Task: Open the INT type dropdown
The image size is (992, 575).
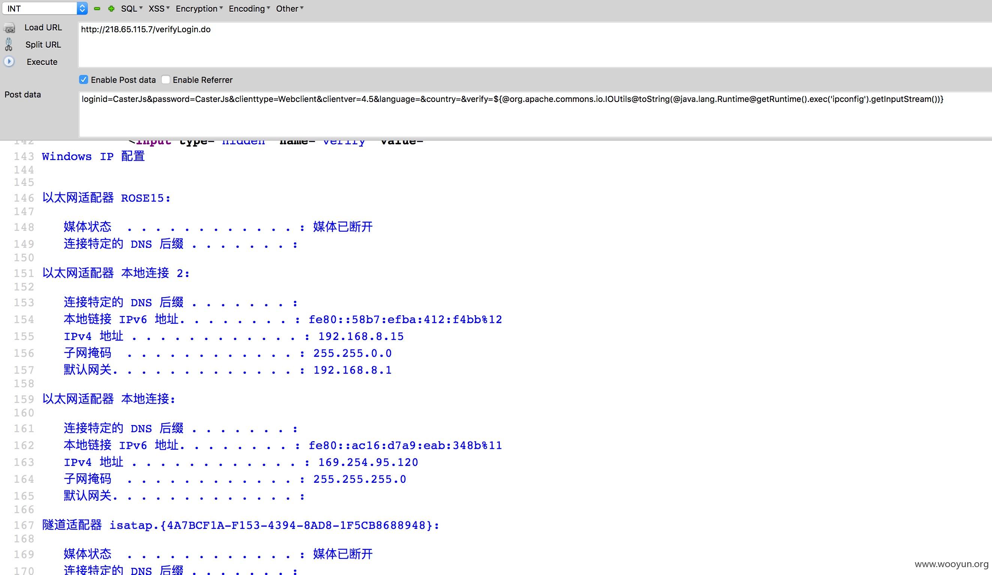Action: (x=45, y=8)
